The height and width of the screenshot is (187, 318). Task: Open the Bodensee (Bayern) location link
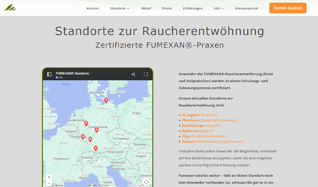pyautogui.click(x=197, y=131)
